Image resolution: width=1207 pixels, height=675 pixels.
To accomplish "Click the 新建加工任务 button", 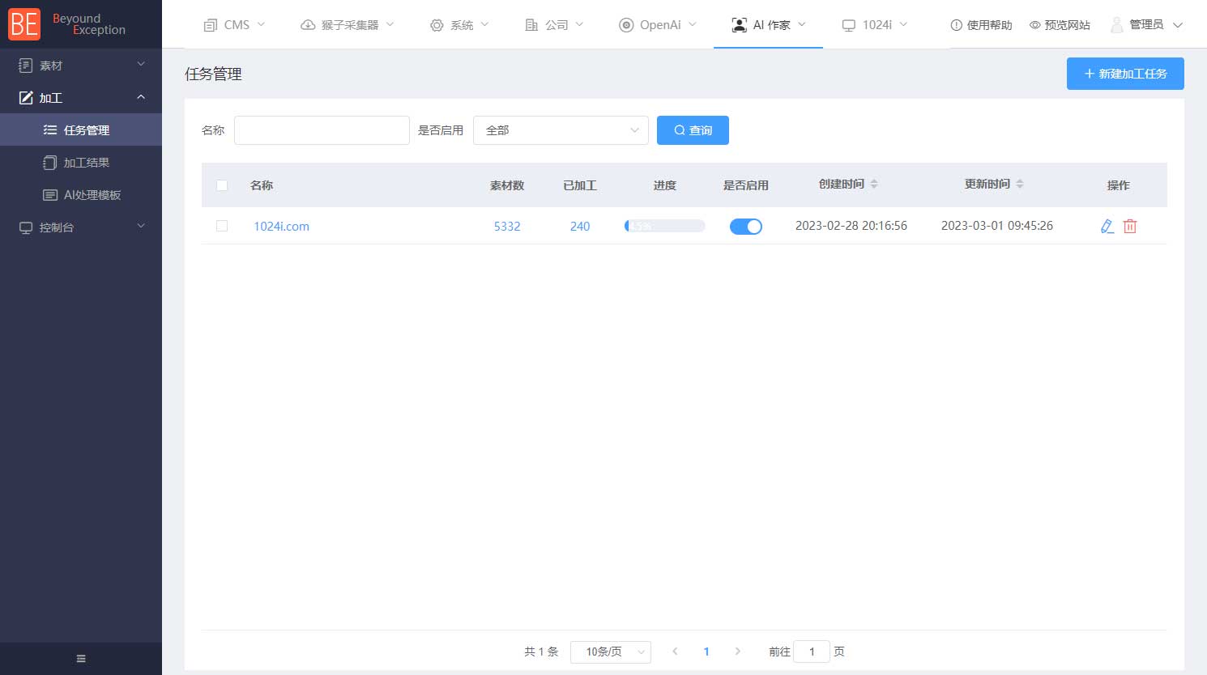I will pos(1125,74).
